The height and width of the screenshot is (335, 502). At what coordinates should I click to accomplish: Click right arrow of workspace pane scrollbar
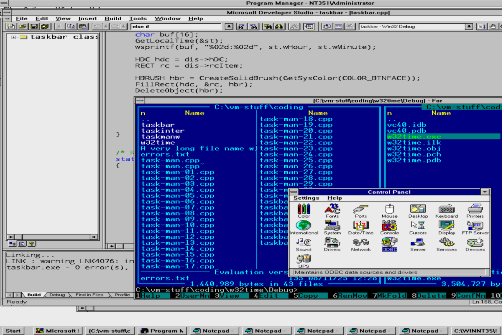pyautogui.click(x=94, y=237)
